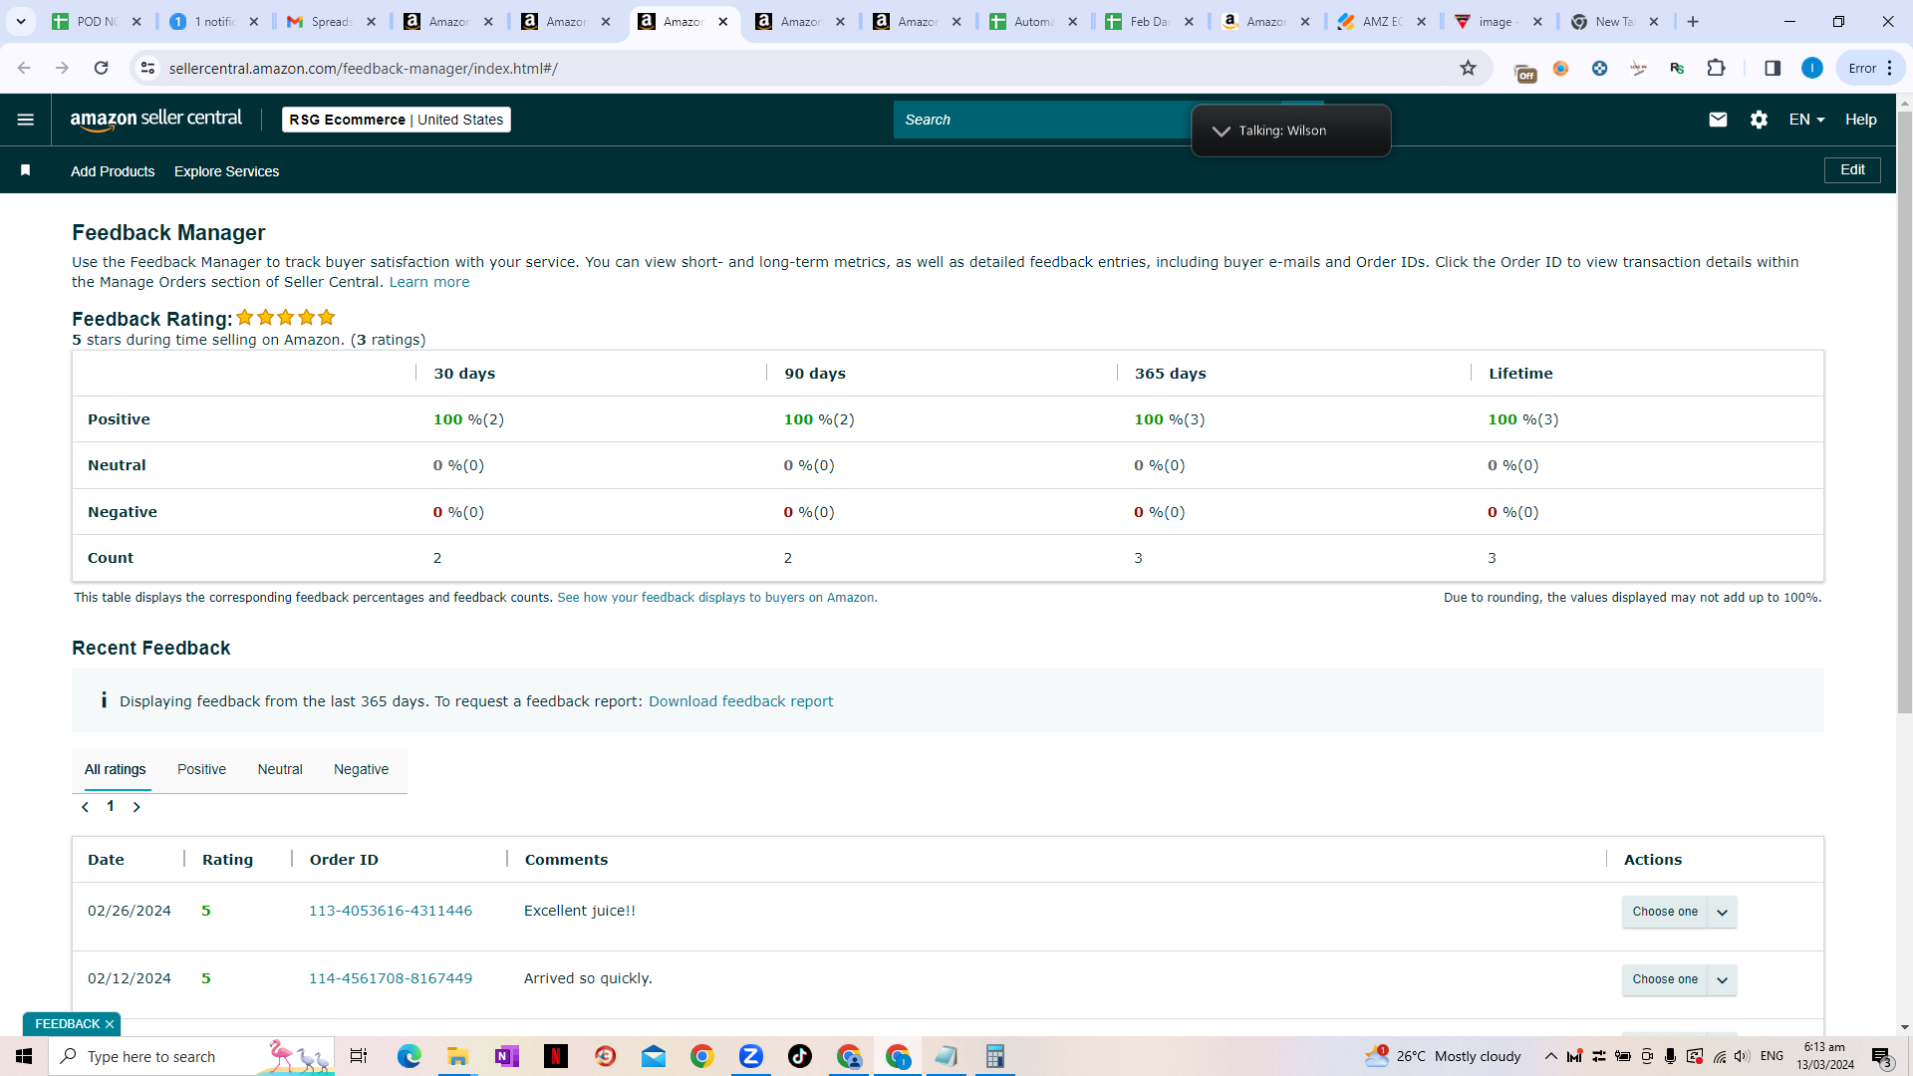The image size is (1913, 1076).
Task: Switch to the AMZ browser tab
Action: coord(1383,21)
